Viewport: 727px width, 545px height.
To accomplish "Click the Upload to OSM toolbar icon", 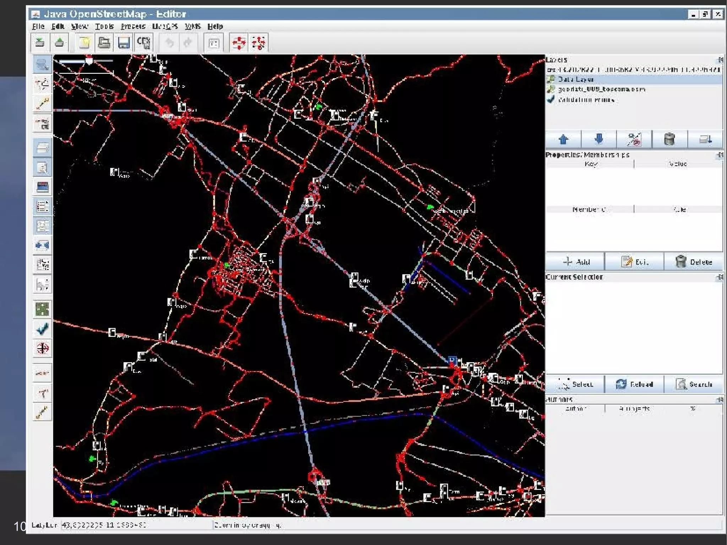I will tap(59, 43).
